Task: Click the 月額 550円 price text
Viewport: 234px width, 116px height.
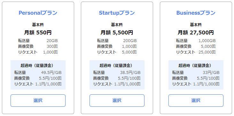Action: coord(38,33)
